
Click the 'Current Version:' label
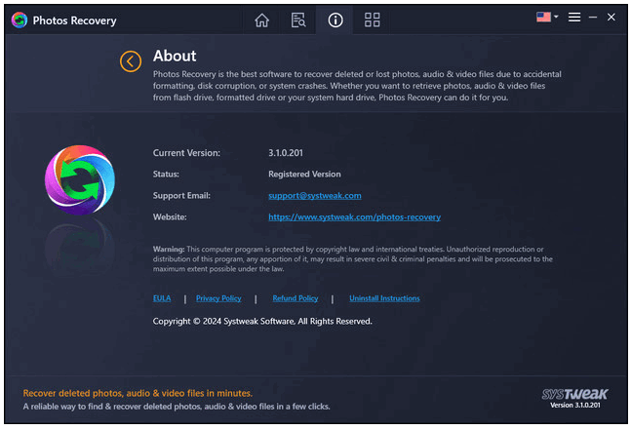tap(186, 153)
